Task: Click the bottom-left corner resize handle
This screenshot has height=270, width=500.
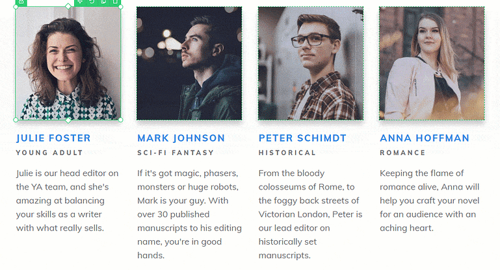Action: 16,119
